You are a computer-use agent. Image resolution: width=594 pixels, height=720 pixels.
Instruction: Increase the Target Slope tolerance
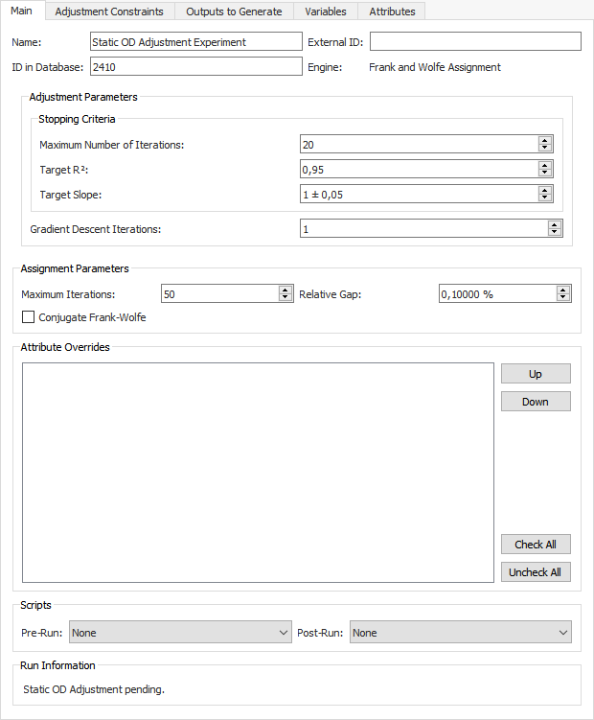pos(545,190)
